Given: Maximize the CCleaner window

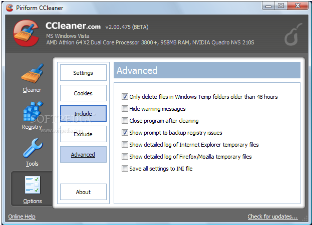Looking at the screenshot, I should [x=281, y=6].
